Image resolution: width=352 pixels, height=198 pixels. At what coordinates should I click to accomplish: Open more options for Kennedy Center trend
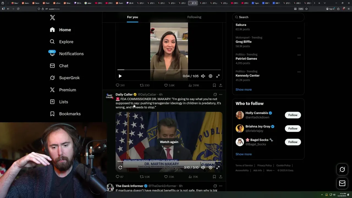299,72
